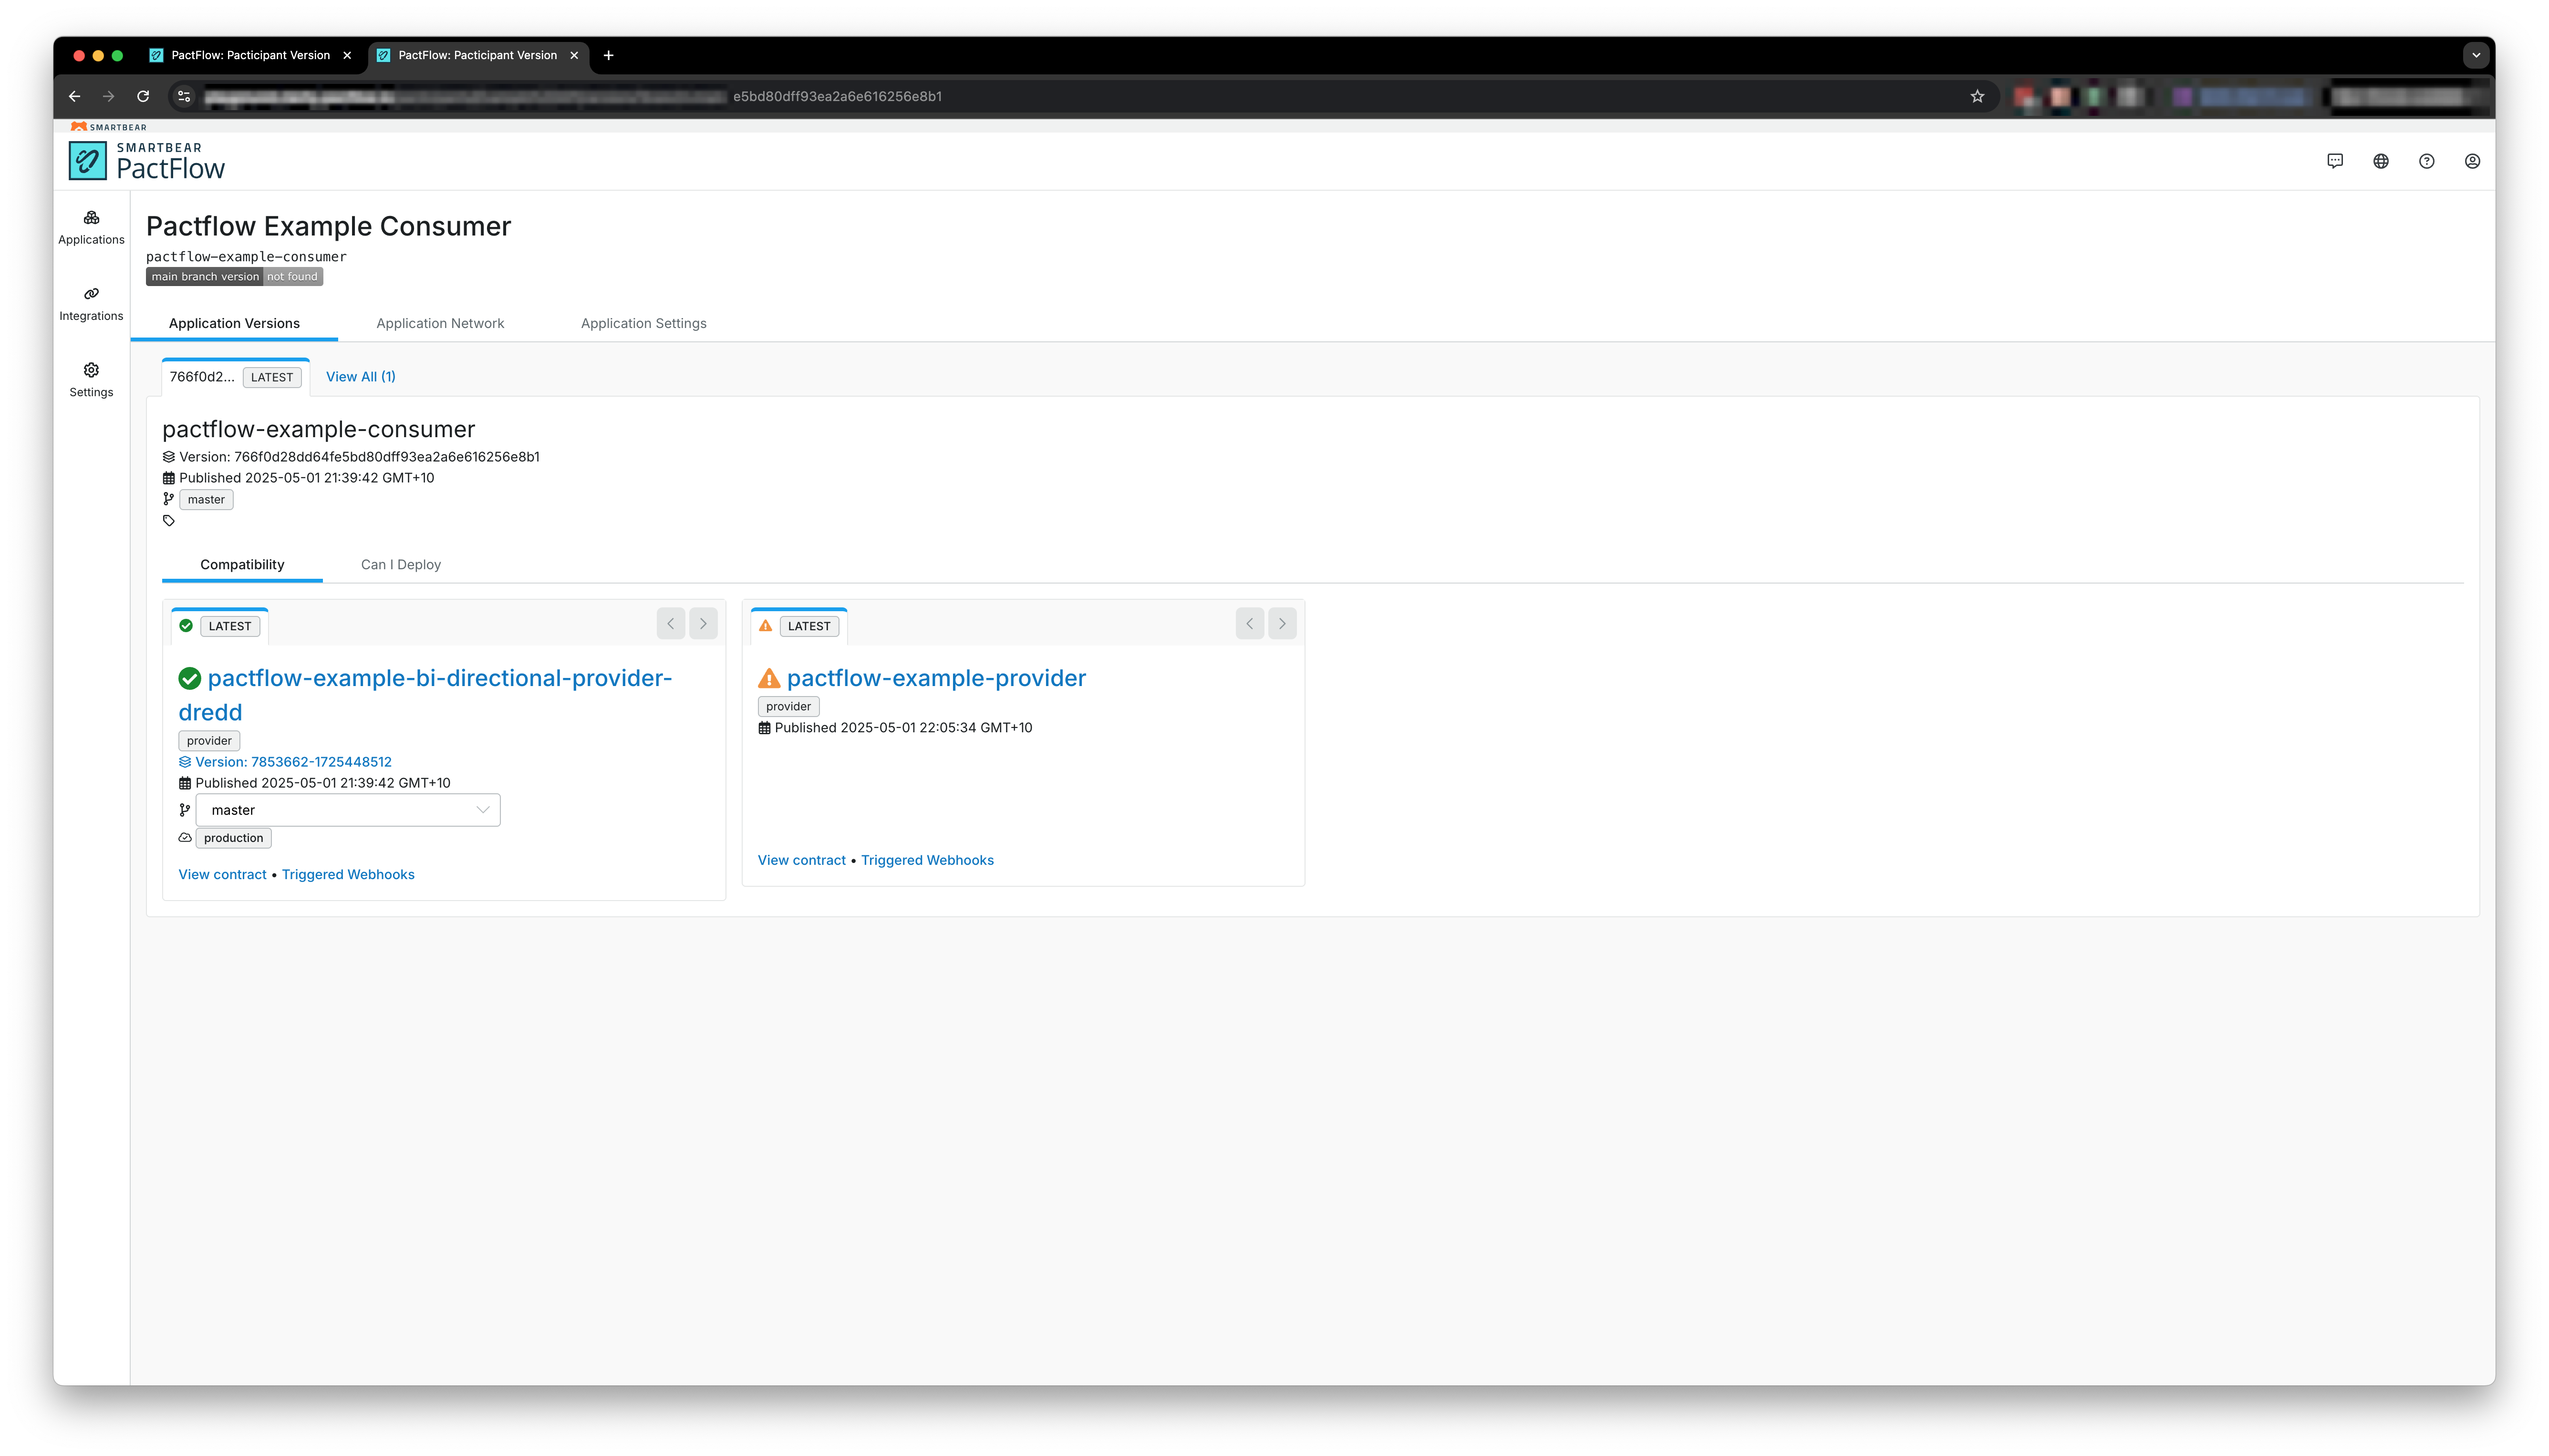Open the Settings gear in sidebar
This screenshot has width=2549, height=1456.
coord(91,379)
